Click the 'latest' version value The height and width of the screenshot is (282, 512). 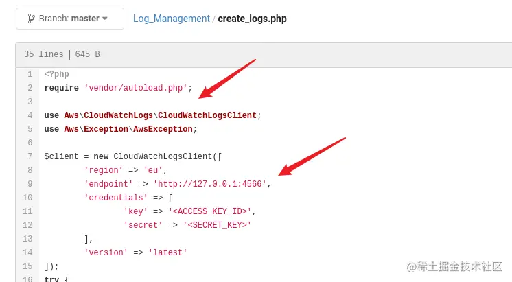tap(168, 252)
